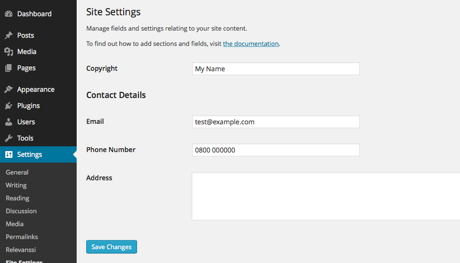460x263 pixels.
Task: Click the Settings sliders icon
Action: (x=9, y=154)
